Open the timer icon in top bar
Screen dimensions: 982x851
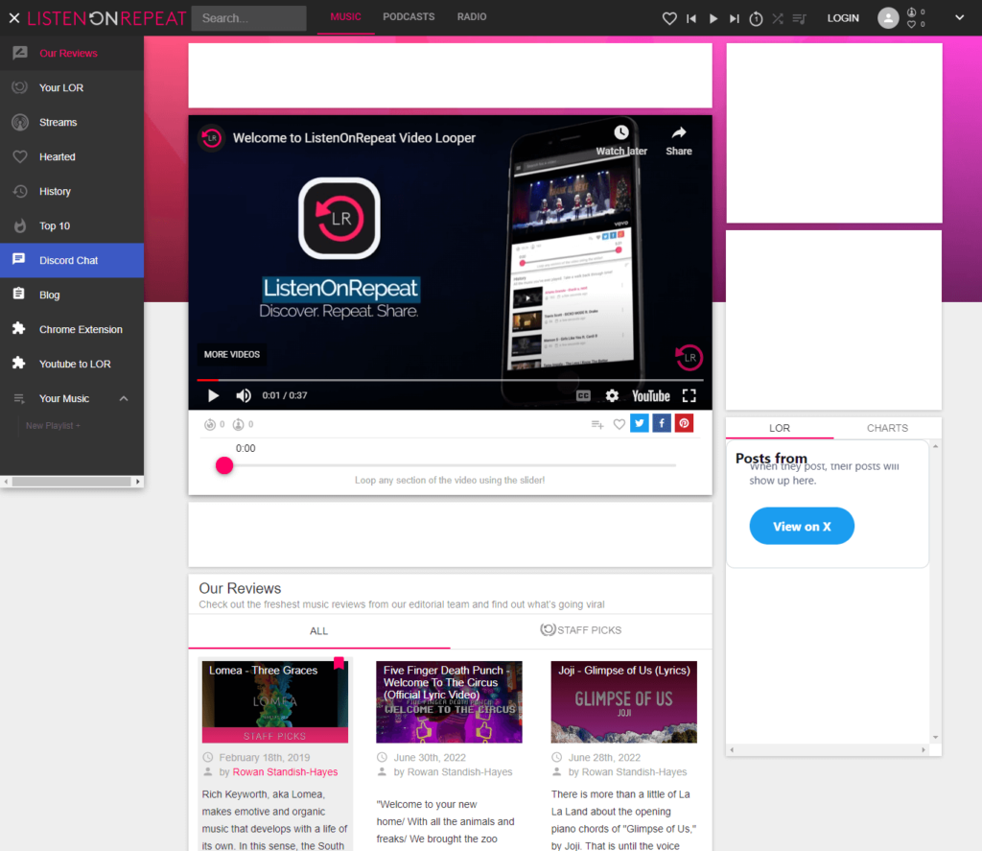tap(756, 19)
